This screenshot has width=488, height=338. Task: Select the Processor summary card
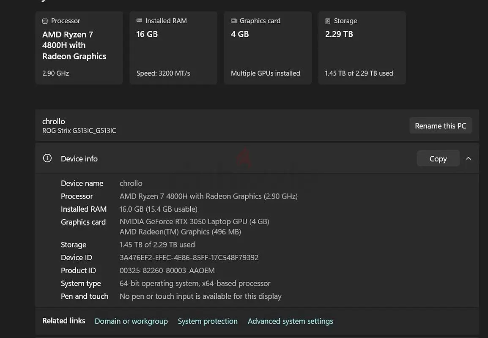tap(80, 48)
